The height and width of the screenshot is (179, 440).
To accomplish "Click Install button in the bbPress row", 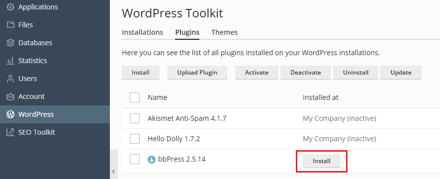I will tap(322, 161).
